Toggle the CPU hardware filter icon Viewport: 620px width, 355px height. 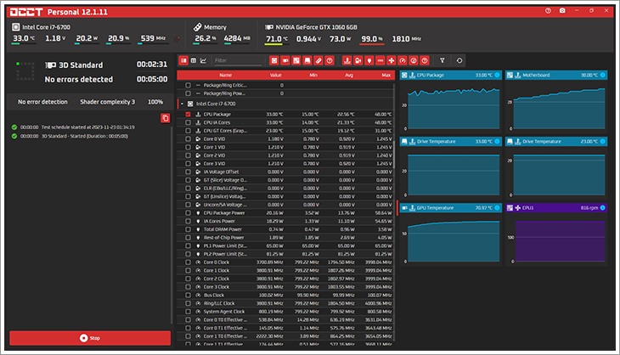point(274,60)
